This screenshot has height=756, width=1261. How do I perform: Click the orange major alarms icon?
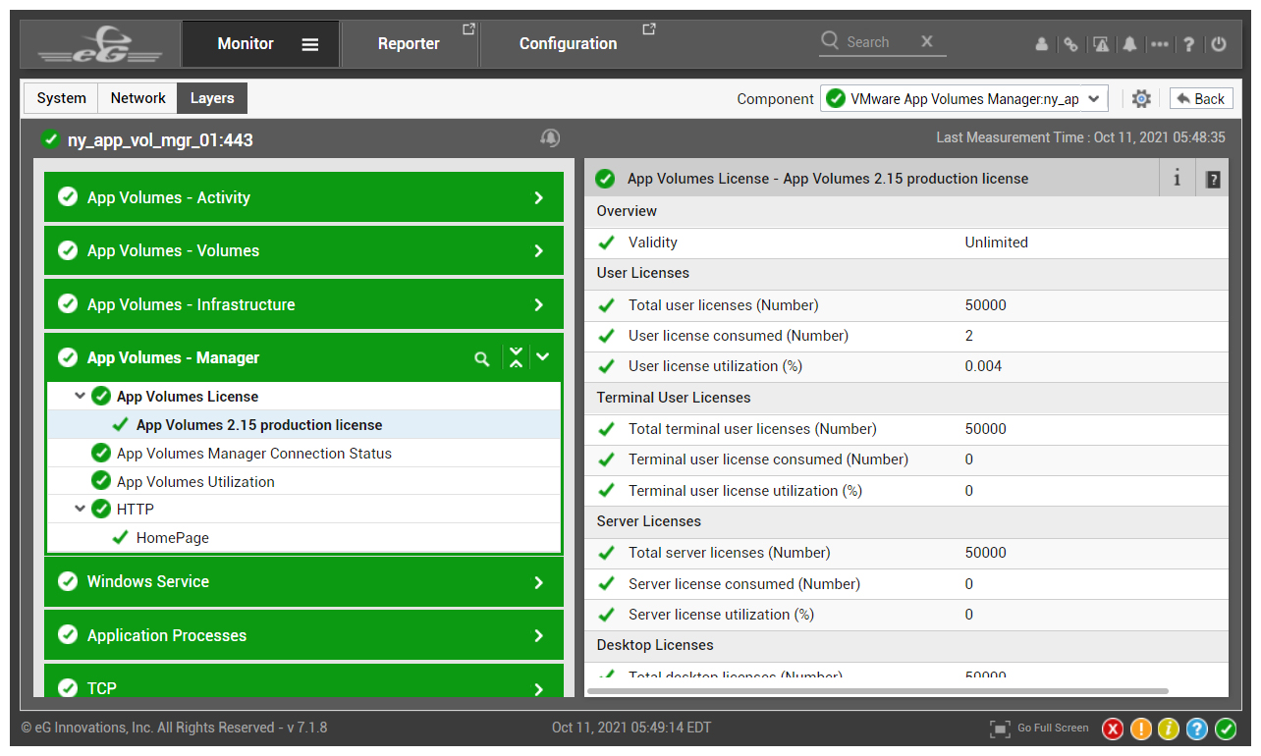(x=1141, y=729)
